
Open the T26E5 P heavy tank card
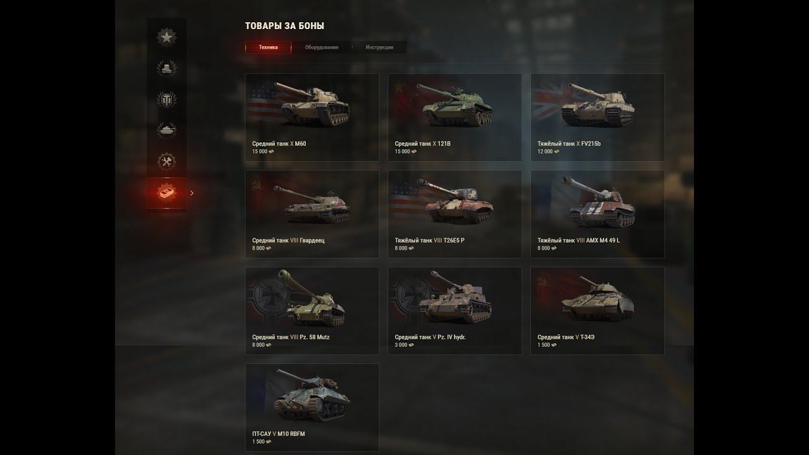(455, 214)
